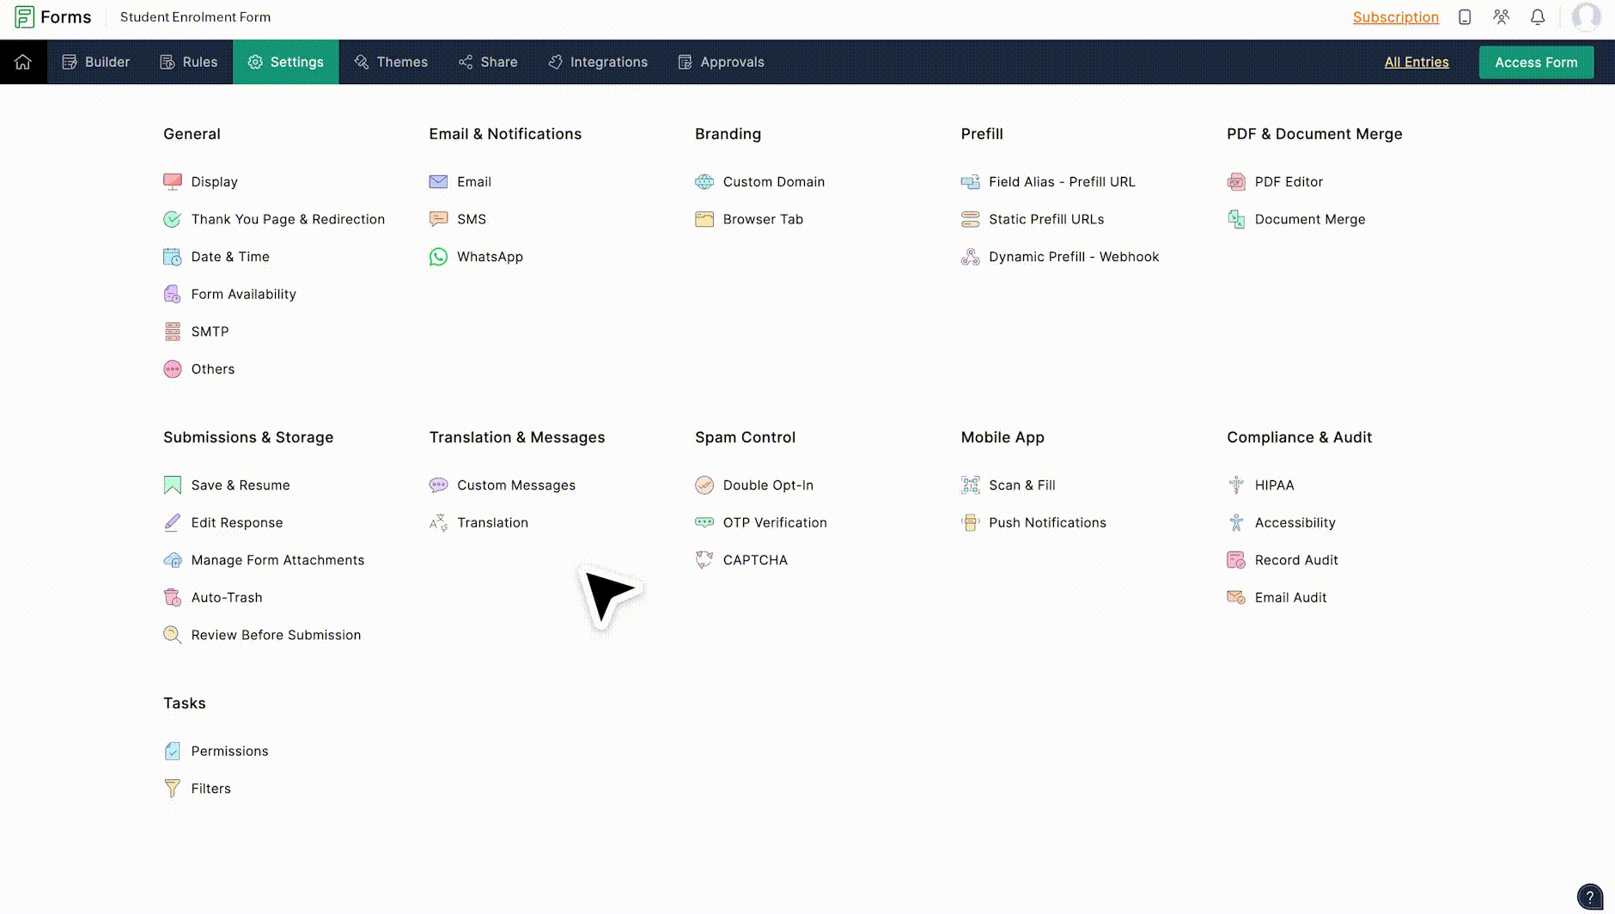Follow the Subscription link
The width and height of the screenshot is (1615, 914).
pos(1395,17)
